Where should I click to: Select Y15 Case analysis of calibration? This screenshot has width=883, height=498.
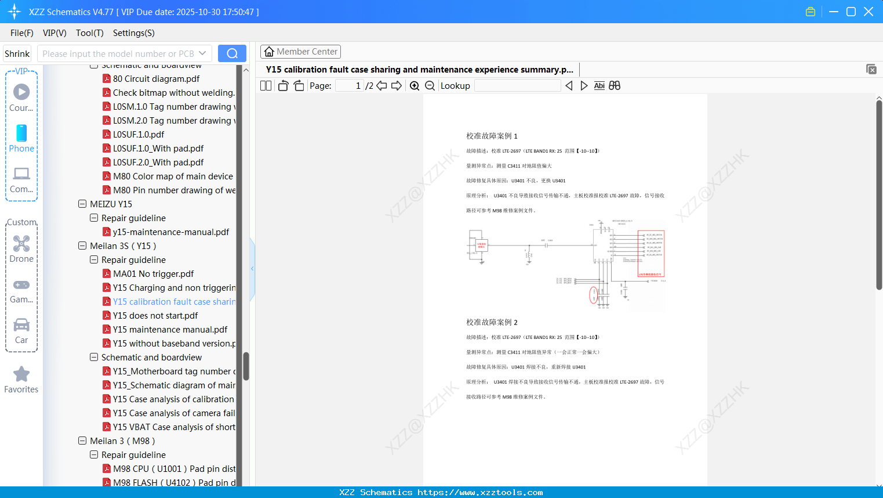tap(174, 399)
